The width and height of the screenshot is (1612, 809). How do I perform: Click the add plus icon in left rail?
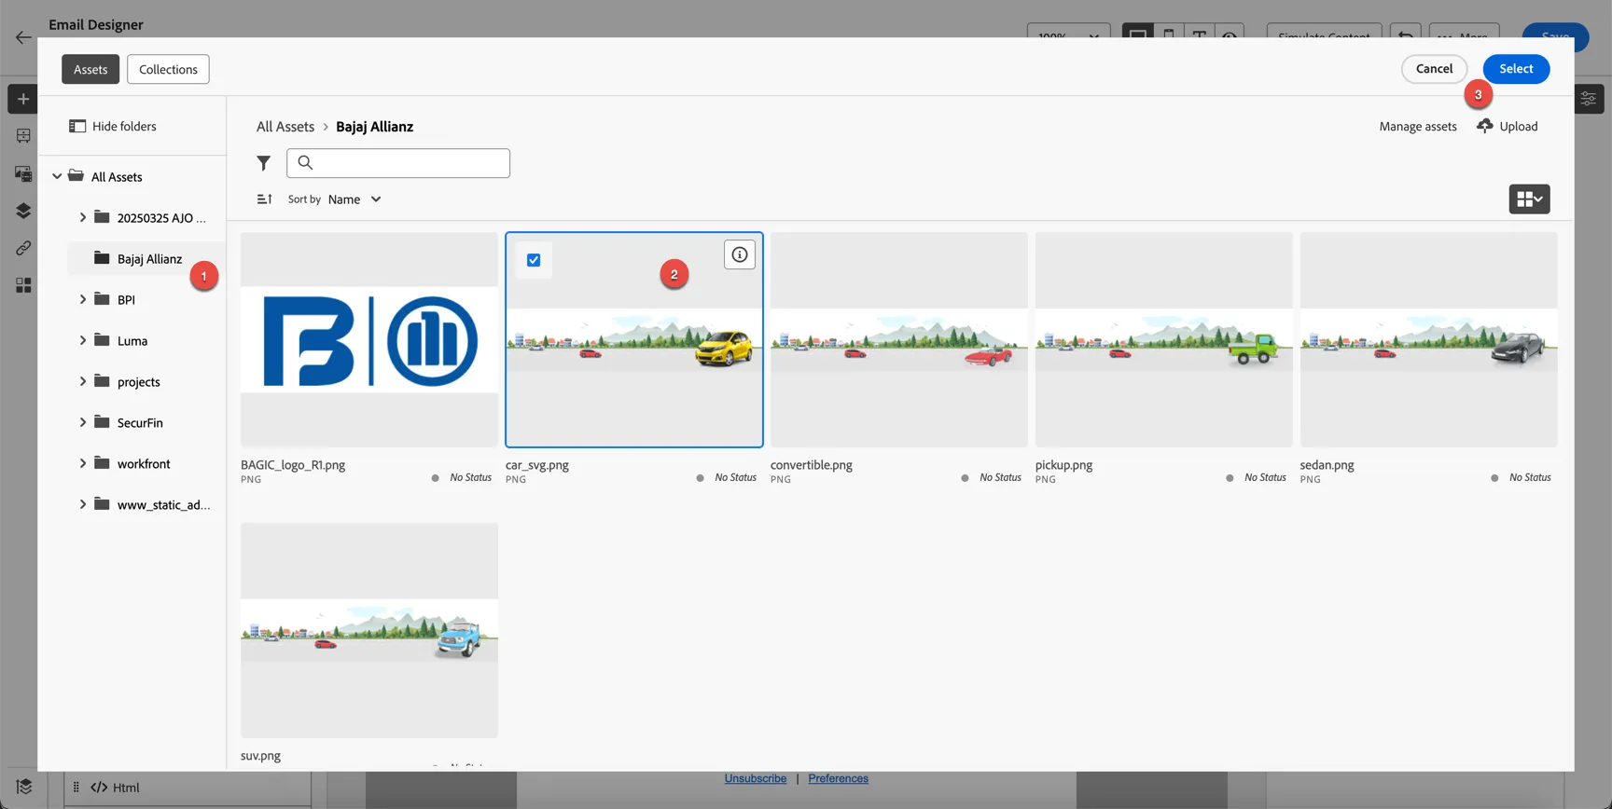23,99
